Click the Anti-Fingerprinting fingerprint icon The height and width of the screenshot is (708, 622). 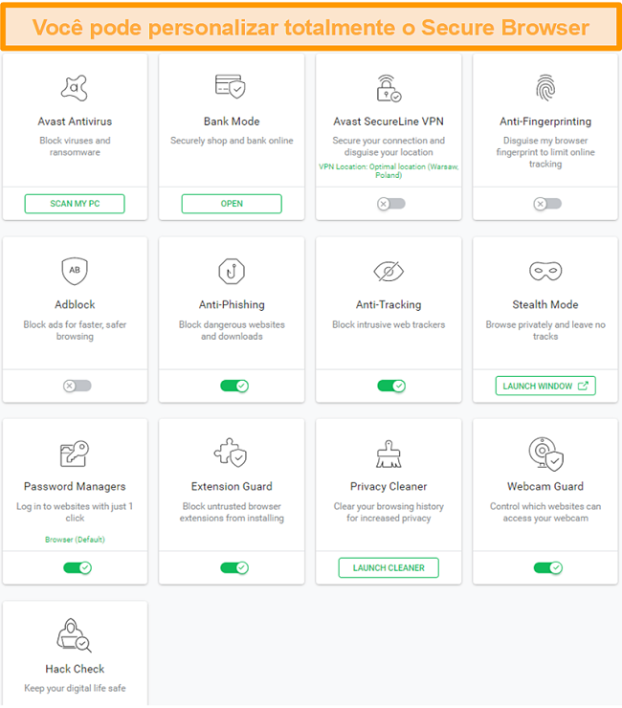545,88
